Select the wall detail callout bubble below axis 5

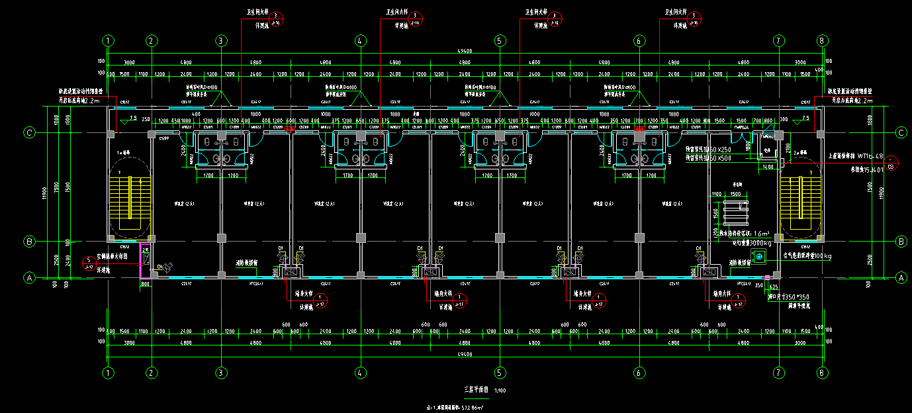click(459, 298)
